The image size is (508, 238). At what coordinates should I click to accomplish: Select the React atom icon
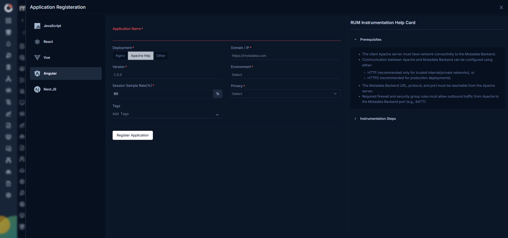tap(37, 42)
